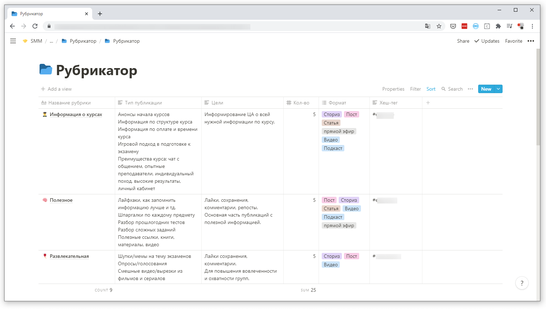
Task: Open the help question mark button
Action: click(522, 283)
